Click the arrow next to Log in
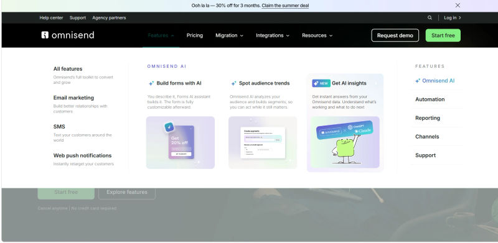 [460, 18]
